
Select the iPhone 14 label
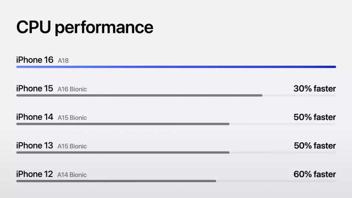pyautogui.click(x=34, y=117)
